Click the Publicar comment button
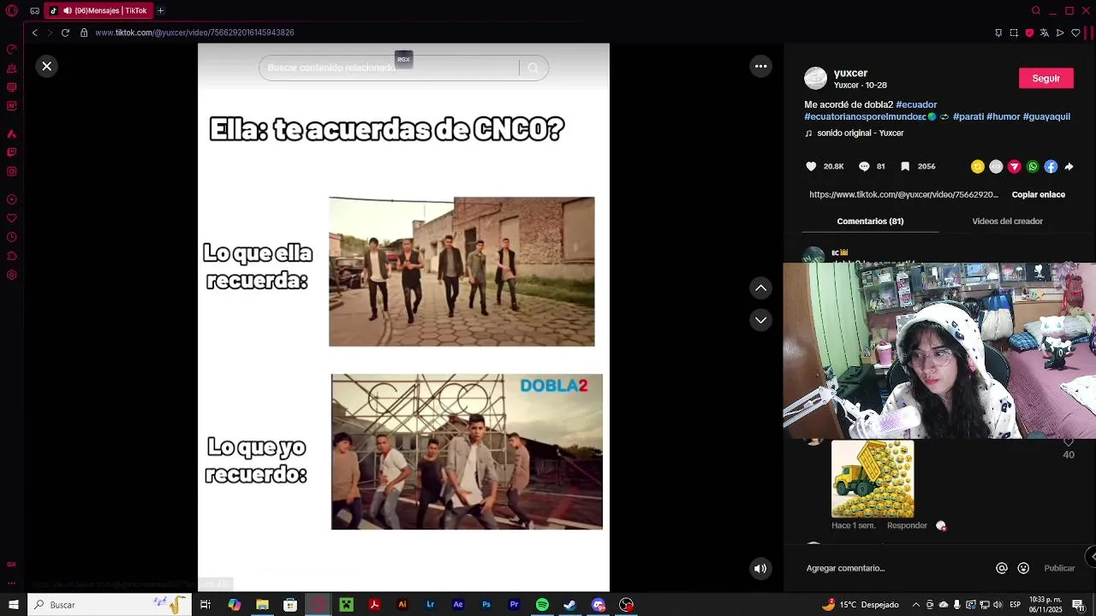The height and width of the screenshot is (616, 1096). click(1059, 568)
